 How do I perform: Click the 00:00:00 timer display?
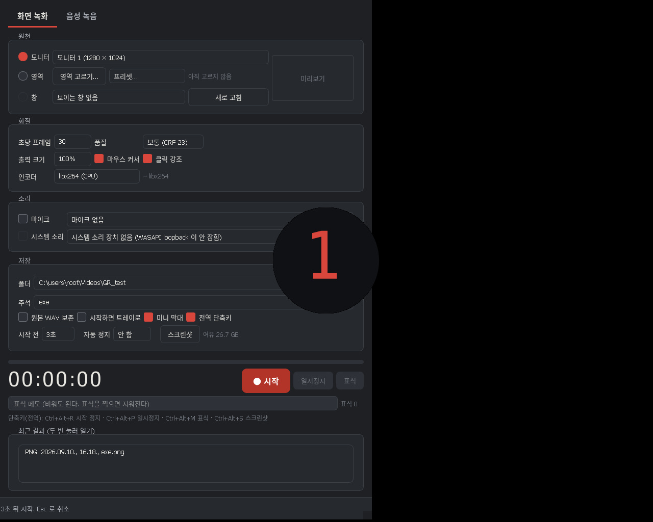click(55, 380)
